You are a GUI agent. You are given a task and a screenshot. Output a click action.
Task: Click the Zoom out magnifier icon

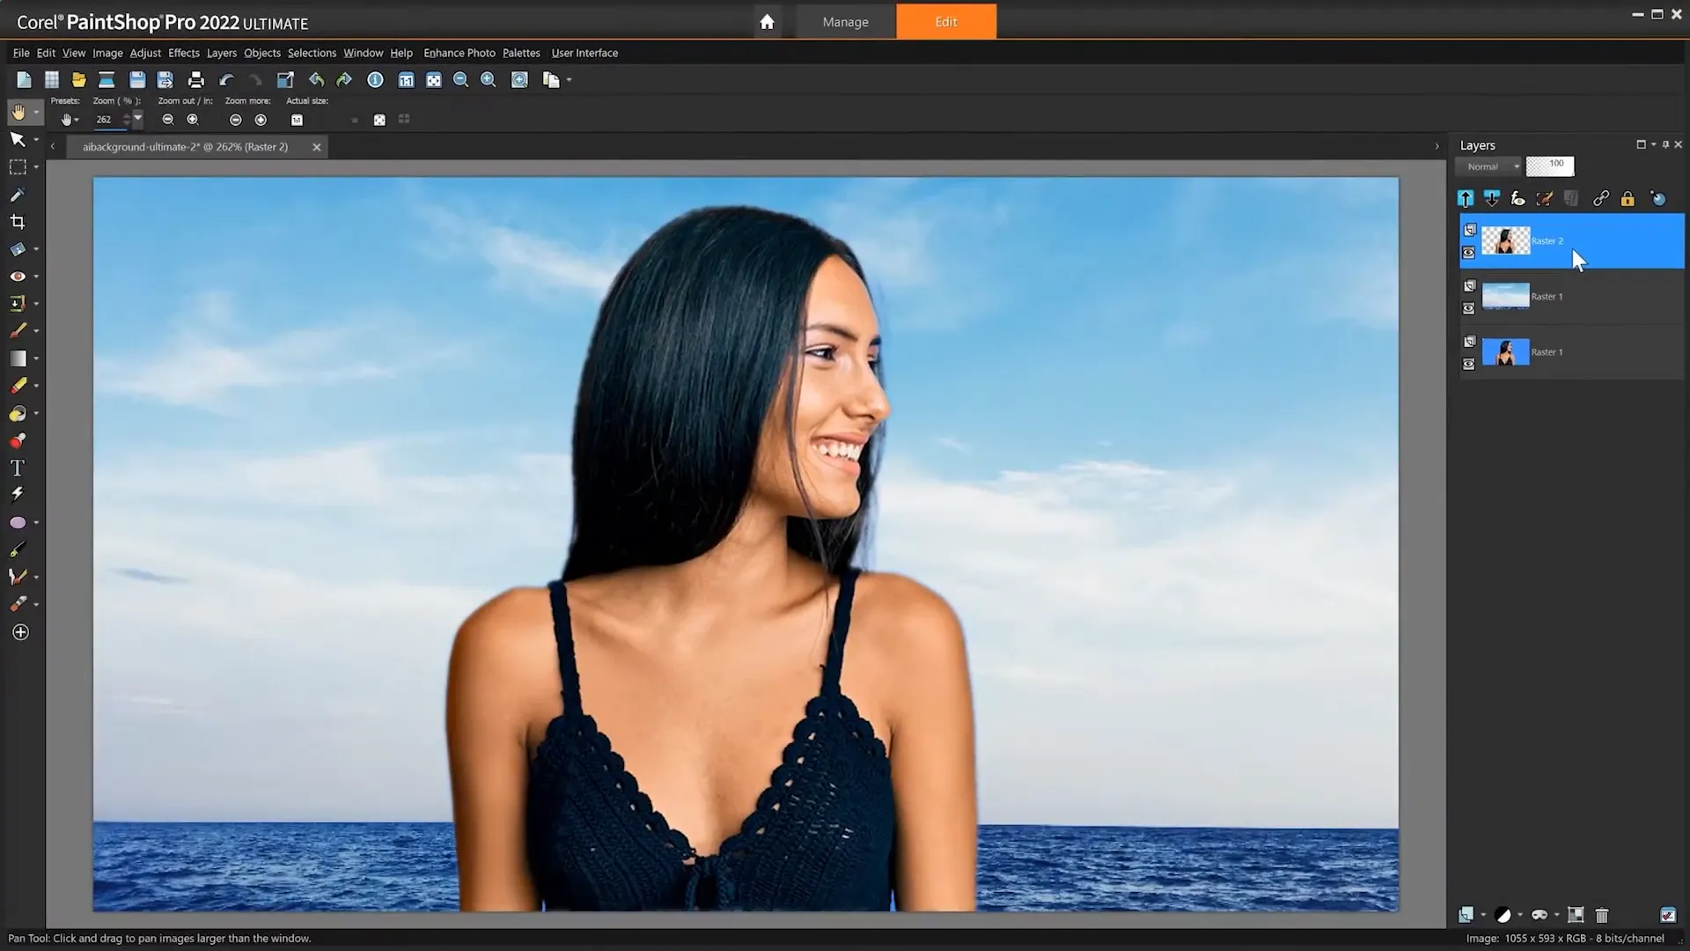tap(460, 79)
